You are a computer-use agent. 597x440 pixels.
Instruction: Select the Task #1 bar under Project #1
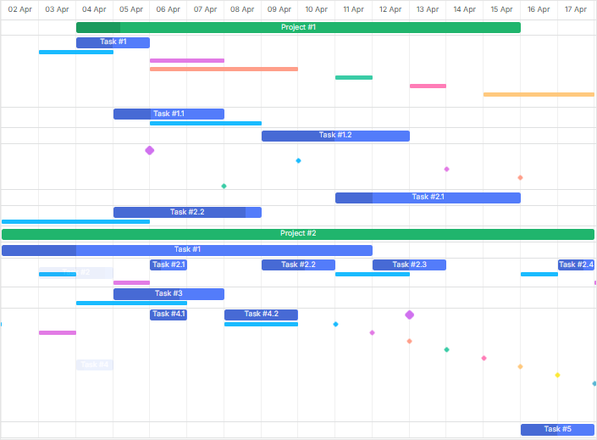113,42
